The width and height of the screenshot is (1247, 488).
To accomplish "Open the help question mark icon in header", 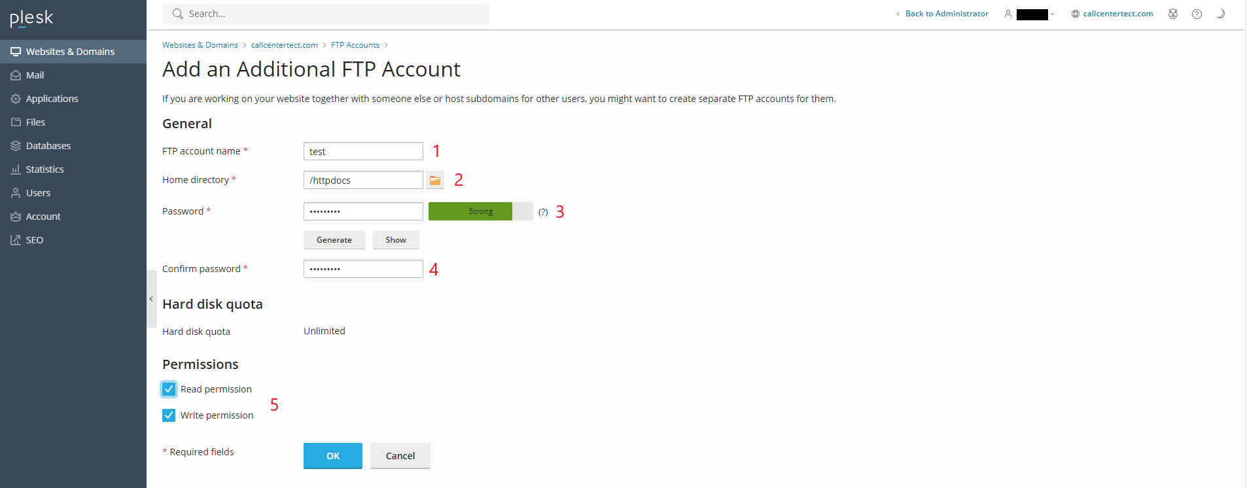I will tap(1197, 14).
